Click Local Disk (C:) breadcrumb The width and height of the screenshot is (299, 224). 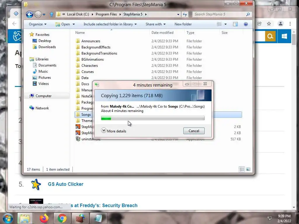(78, 14)
